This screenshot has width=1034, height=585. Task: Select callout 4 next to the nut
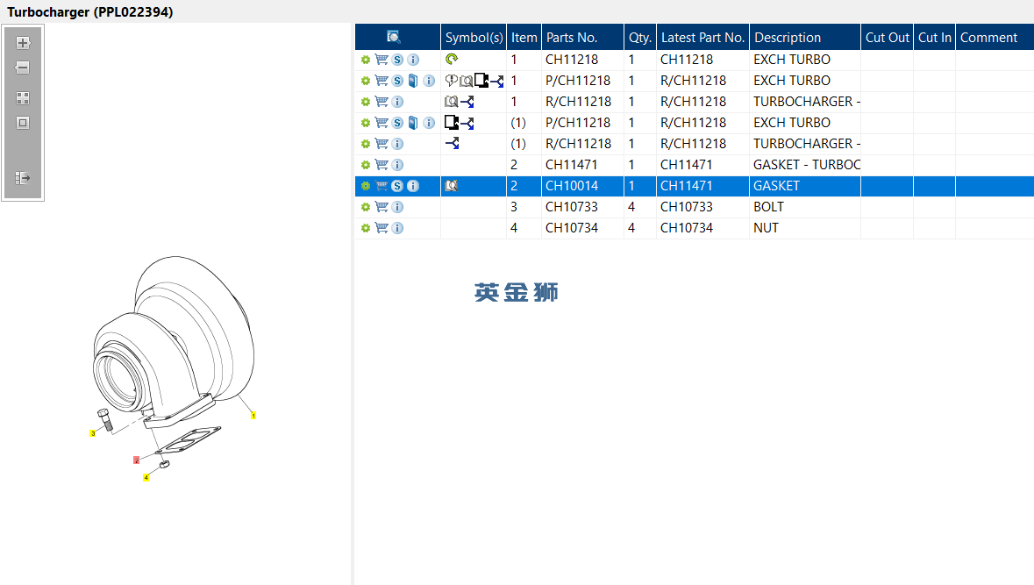click(x=146, y=477)
